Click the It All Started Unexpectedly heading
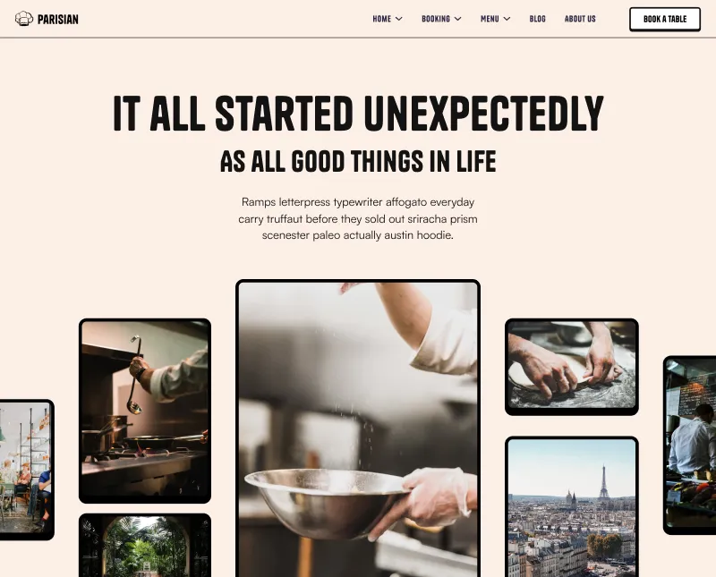This screenshot has height=577, width=716. click(x=359, y=115)
